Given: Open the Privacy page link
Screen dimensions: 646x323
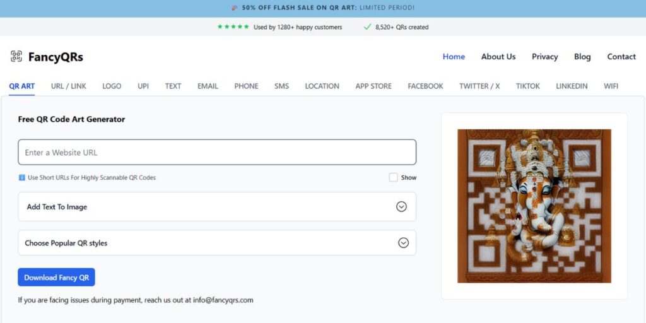Looking at the screenshot, I should [x=544, y=56].
